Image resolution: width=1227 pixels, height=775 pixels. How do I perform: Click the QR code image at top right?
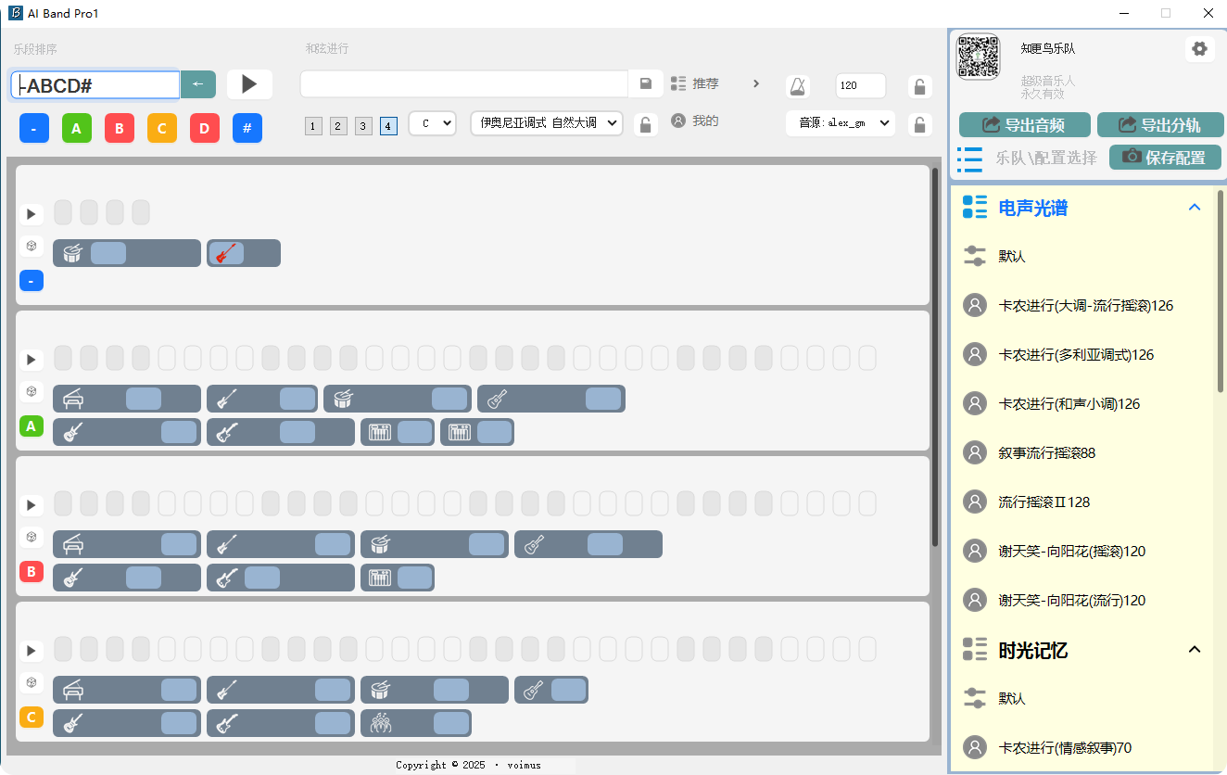point(978,57)
